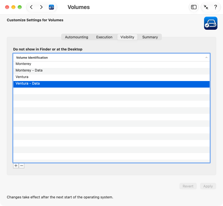
Task: Remove selected volume with minus button
Action: click(x=22, y=166)
